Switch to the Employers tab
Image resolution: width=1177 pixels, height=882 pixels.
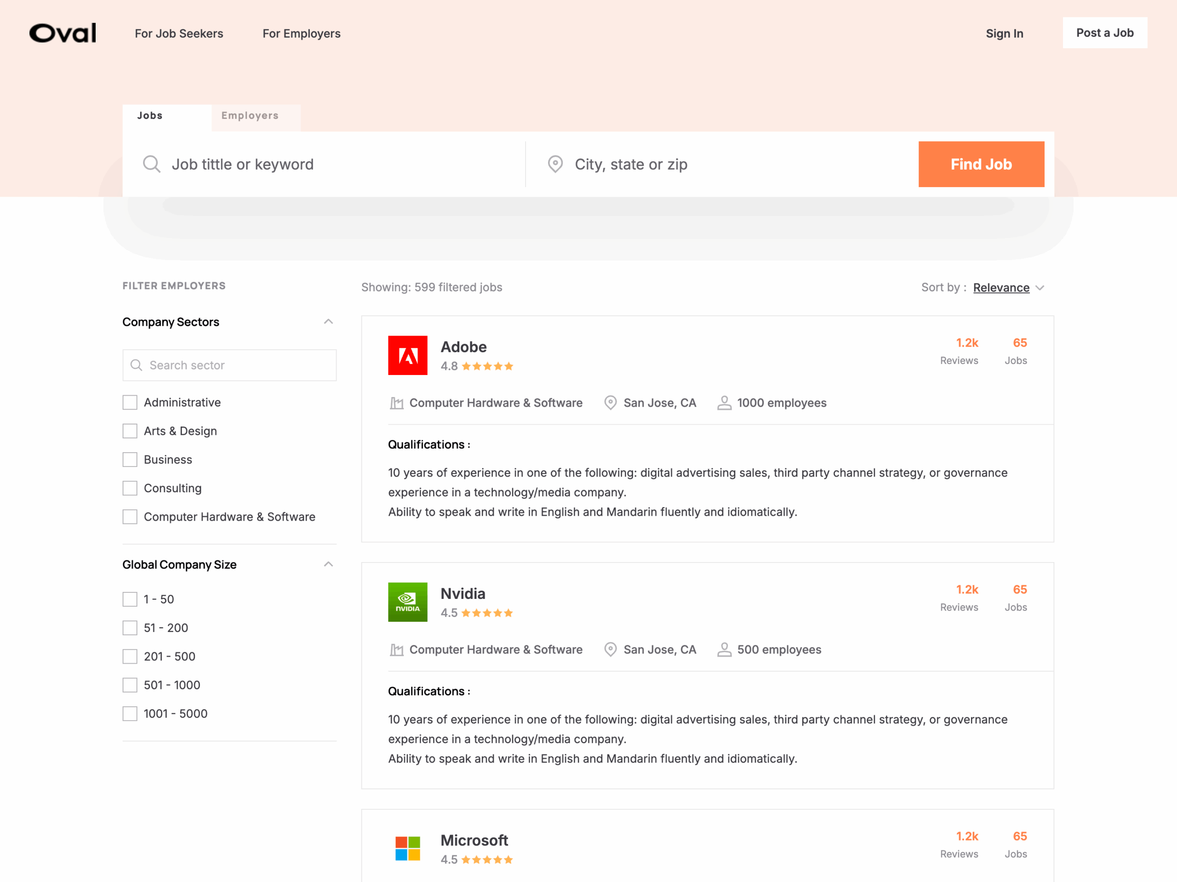point(250,116)
